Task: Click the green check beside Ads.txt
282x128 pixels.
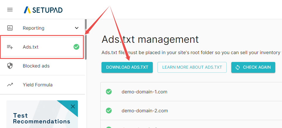Action: (x=76, y=47)
